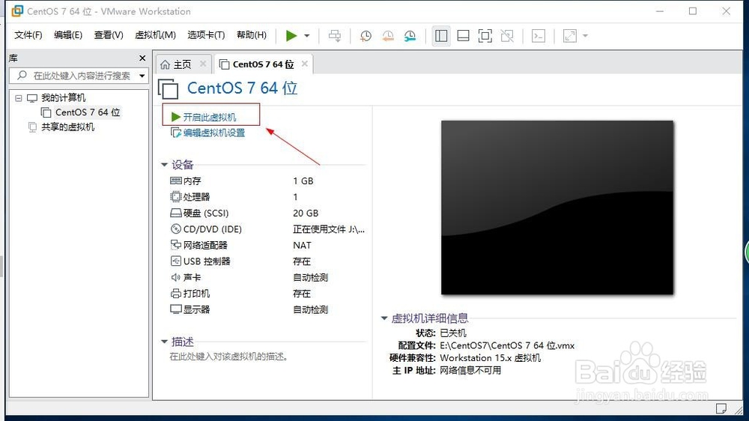The width and height of the screenshot is (749, 421).
Task: Click Send Ctrl+Alt+Del toolbar icon
Action: [335, 36]
